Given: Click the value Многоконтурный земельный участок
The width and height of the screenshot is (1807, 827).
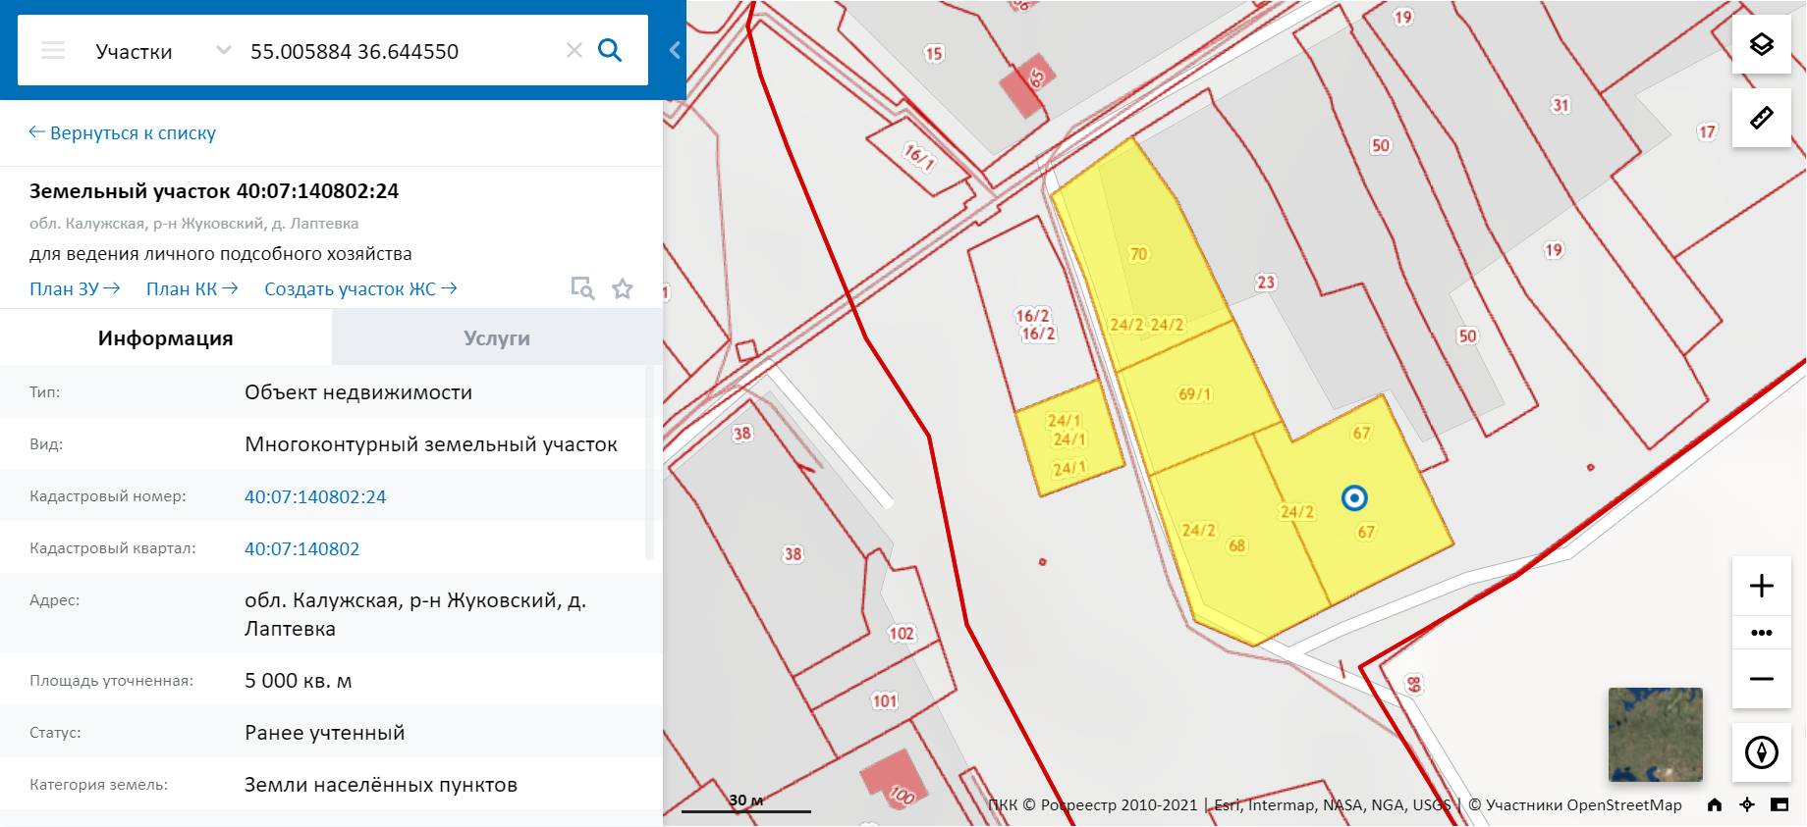Looking at the screenshot, I should click(x=431, y=444).
